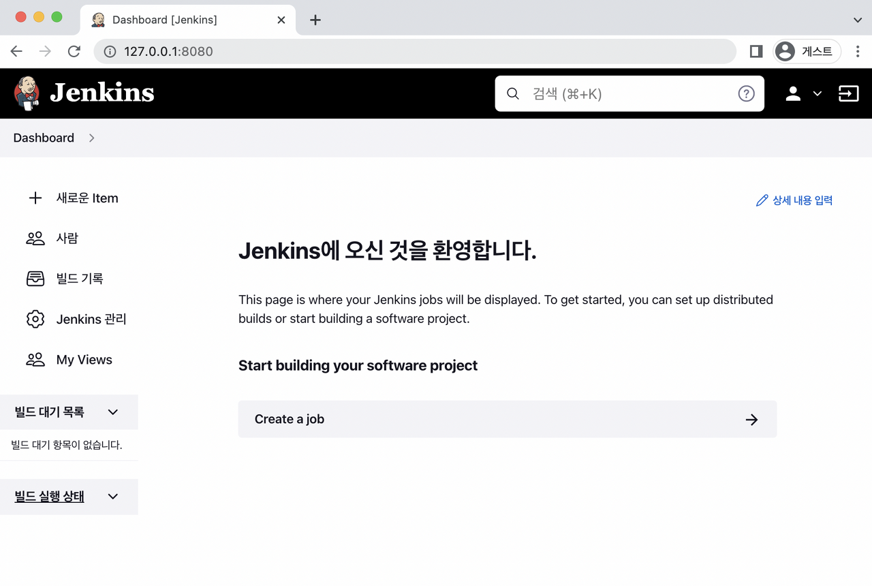Viewport: 872px width, 586px height.
Task: Click the Jenkins wordmark in header
Action: coord(102,93)
